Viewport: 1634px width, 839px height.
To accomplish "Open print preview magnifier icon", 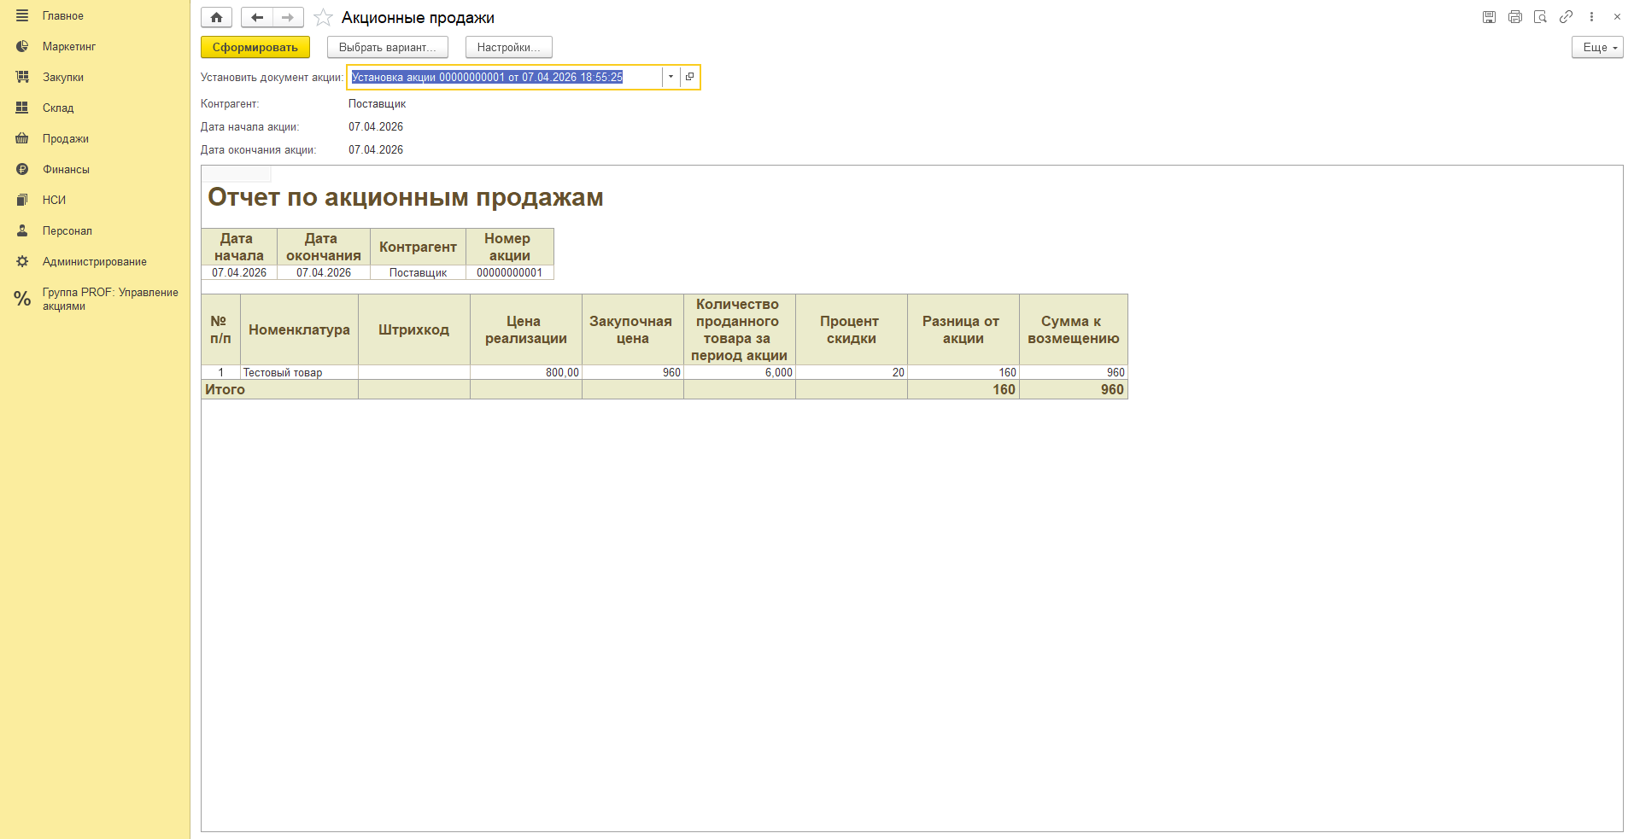I will (1540, 17).
